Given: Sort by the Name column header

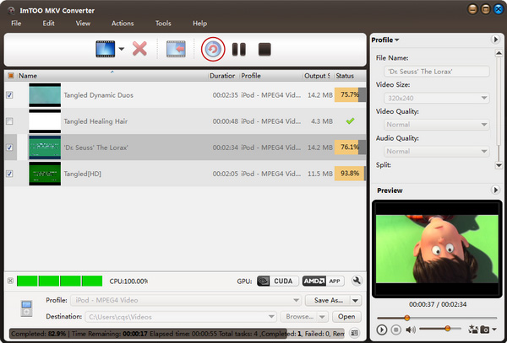Looking at the screenshot, I should point(112,76).
